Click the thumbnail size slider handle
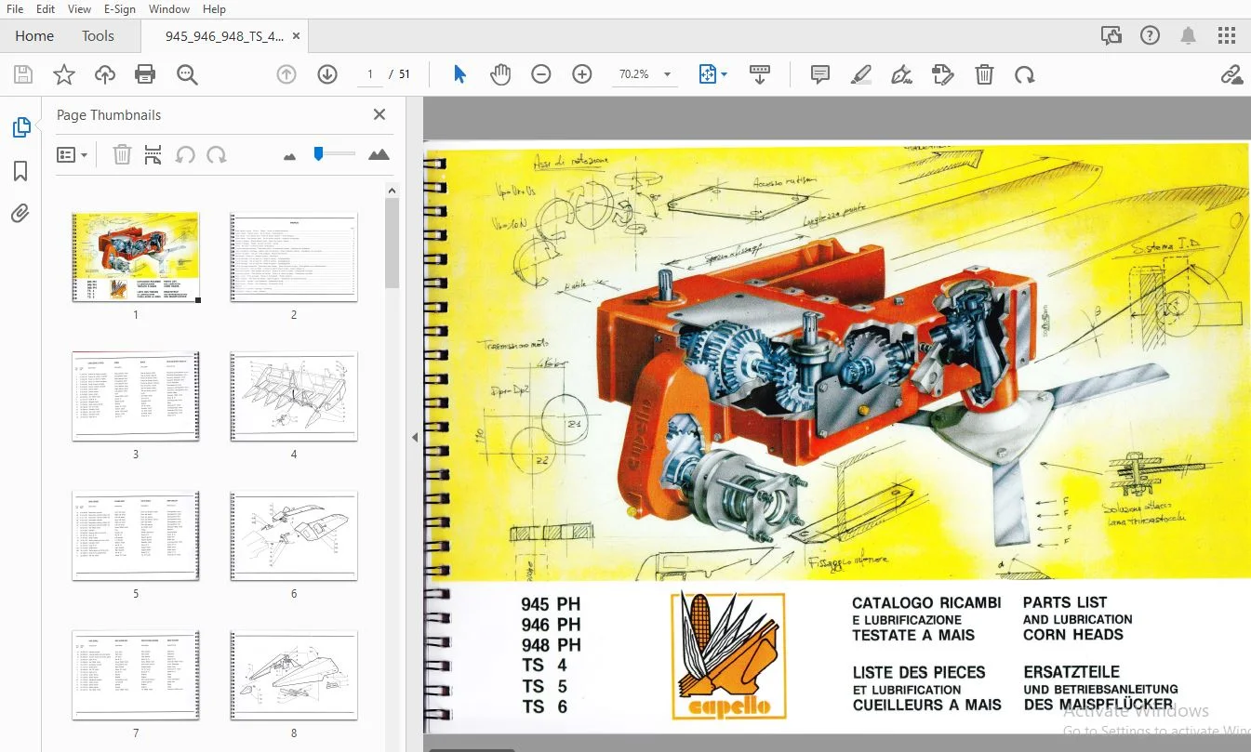This screenshot has height=752, width=1251. pos(318,153)
